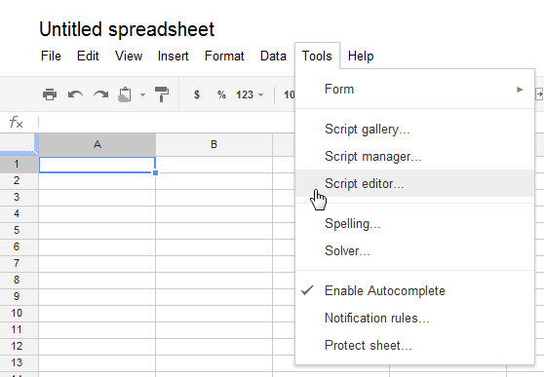Open the clipboard dropdown arrow
The width and height of the screenshot is (544, 377).
point(142,94)
